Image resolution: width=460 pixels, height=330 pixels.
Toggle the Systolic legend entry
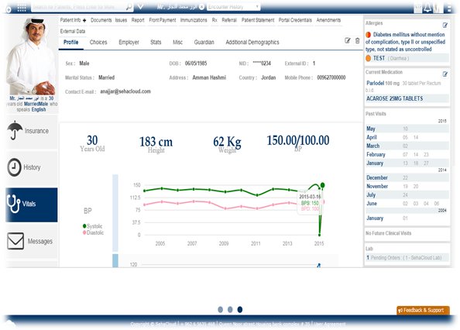point(93,226)
